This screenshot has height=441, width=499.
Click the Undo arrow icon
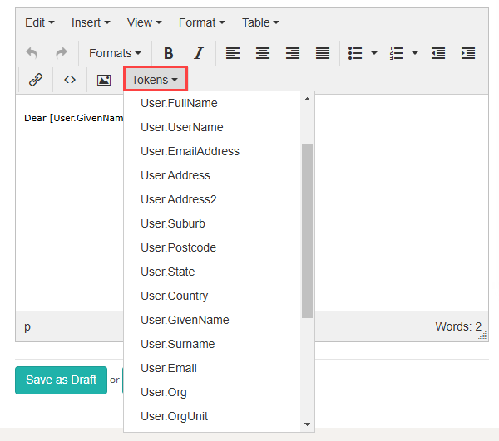pyautogui.click(x=32, y=53)
